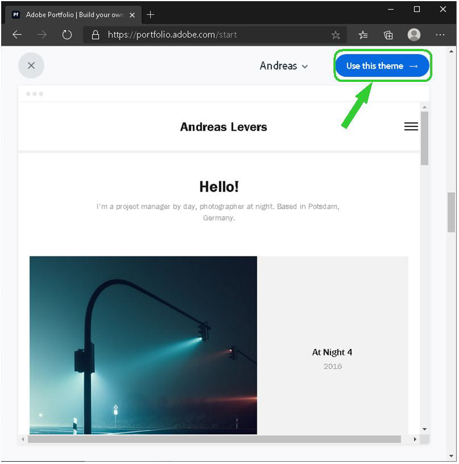Screen dimensions: 459x464
Task: Click the At Night 4 project title
Action: [332, 352]
